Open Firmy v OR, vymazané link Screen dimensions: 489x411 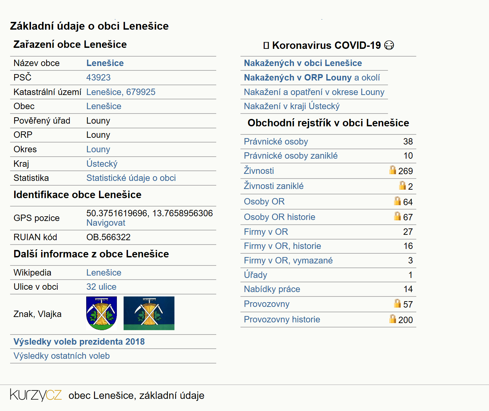coord(288,260)
